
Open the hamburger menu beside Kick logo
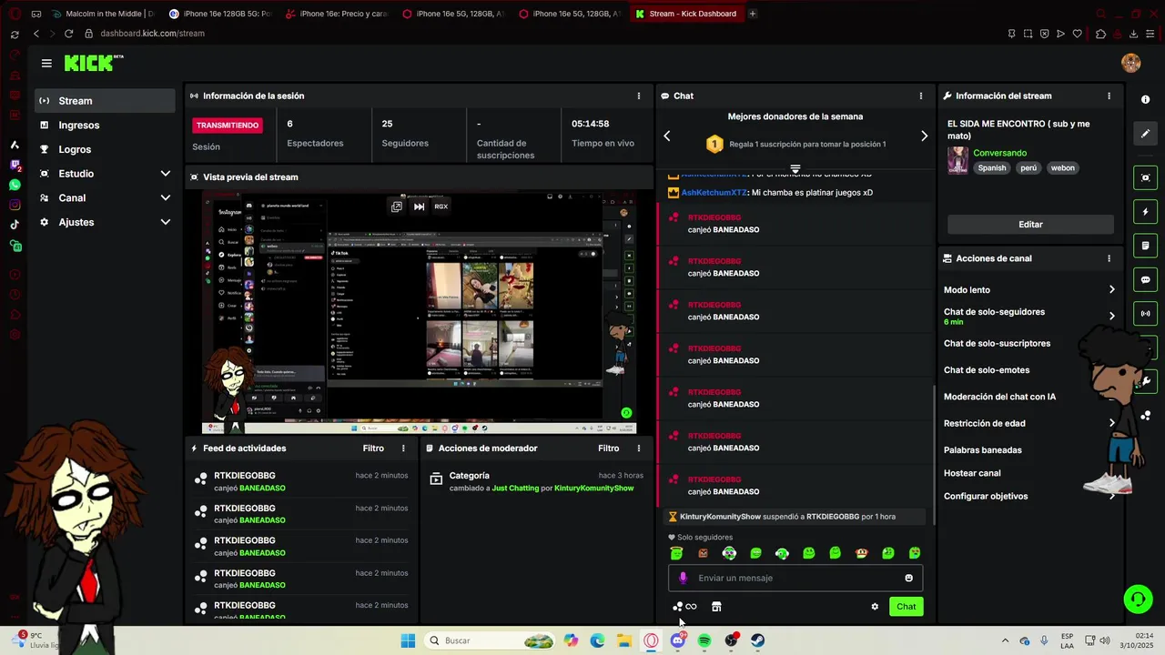(x=46, y=63)
